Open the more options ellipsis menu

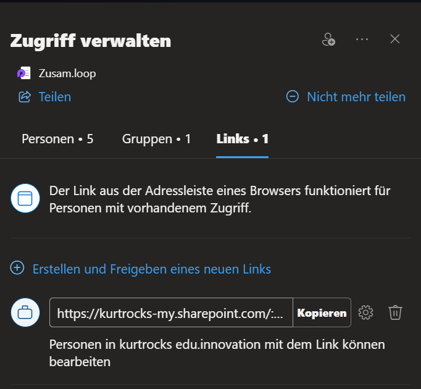[x=362, y=40]
